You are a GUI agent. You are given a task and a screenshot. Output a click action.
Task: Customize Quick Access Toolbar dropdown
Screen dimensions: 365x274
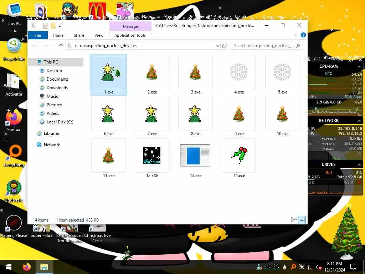(x=60, y=26)
